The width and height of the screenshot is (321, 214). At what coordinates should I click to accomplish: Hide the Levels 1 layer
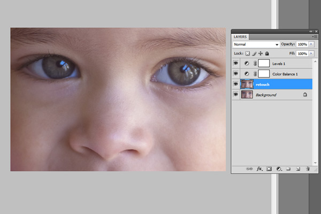tap(236, 63)
